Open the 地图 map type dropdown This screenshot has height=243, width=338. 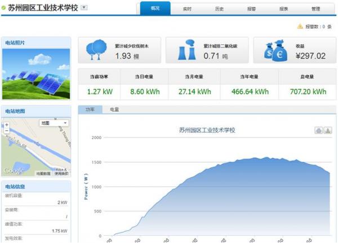tap(54, 123)
